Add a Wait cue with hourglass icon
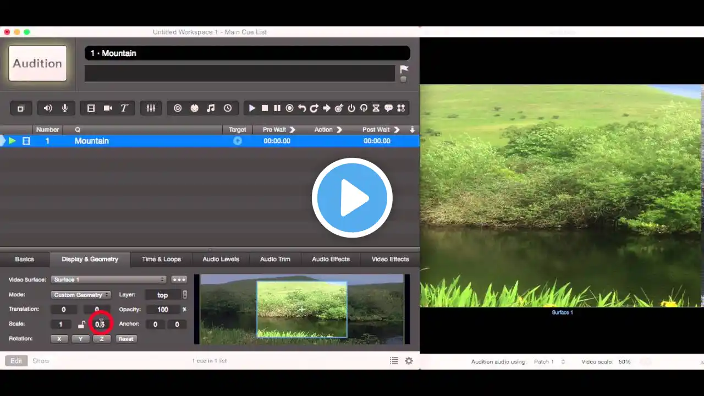Image resolution: width=704 pixels, height=396 pixels. (x=376, y=108)
